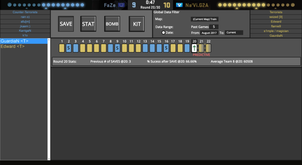Screen dimensions: 302x165
Task: Open the STAT view
Action: 88,24
